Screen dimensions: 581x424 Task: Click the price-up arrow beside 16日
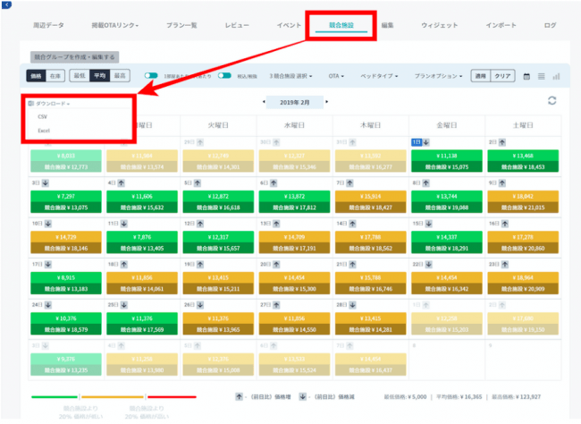point(505,224)
